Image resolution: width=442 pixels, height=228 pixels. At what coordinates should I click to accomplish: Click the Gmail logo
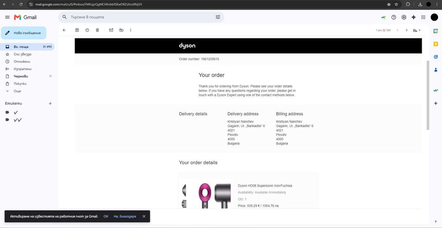(25, 17)
